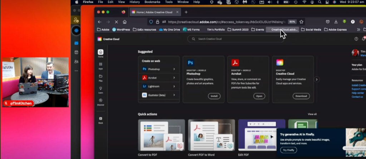This screenshot has height=159, width=366.
Task: Go to Files in the sidebar
Action: 100,77
